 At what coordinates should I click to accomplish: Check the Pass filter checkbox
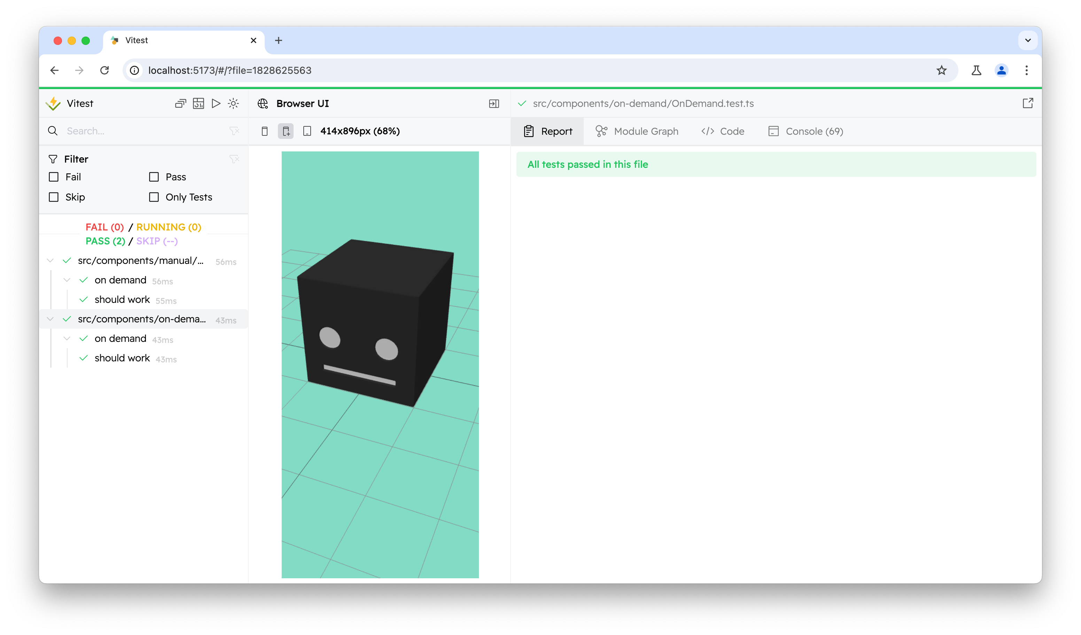(x=153, y=177)
